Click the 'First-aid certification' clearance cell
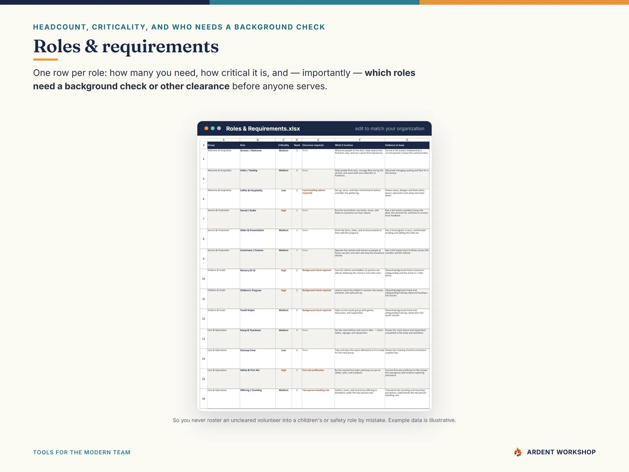629x472 pixels. 318,379
